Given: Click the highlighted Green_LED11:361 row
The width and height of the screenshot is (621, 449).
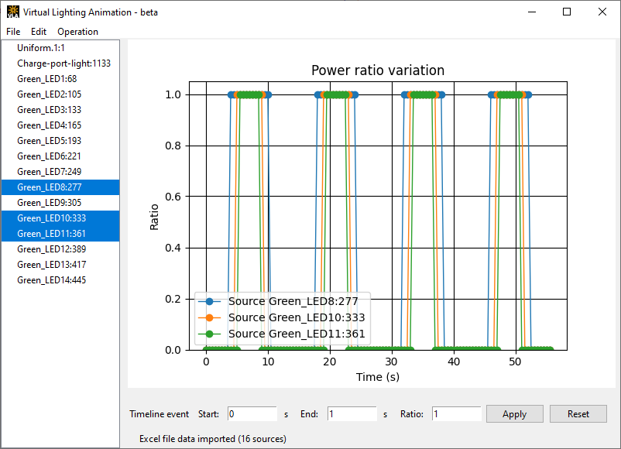Looking at the screenshot, I should [60, 233].
